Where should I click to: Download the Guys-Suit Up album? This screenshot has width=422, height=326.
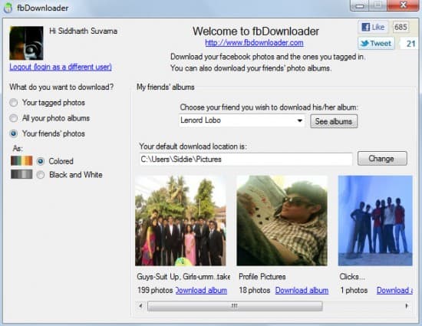click(x=201, y=290)
